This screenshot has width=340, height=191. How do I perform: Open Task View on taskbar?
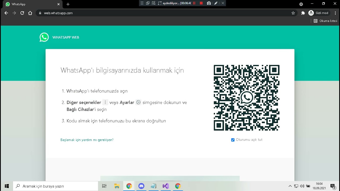104,186
